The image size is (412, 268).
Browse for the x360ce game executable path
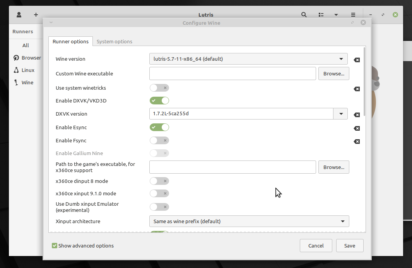pos(334,167)
